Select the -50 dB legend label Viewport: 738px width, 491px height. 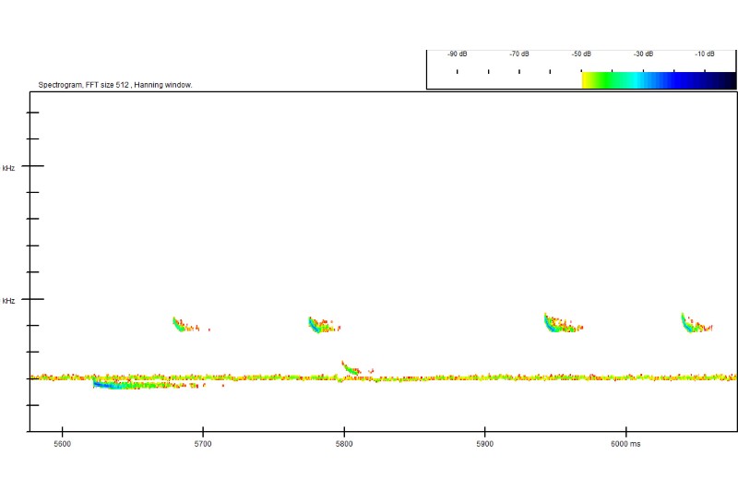(x=581, y=54)
